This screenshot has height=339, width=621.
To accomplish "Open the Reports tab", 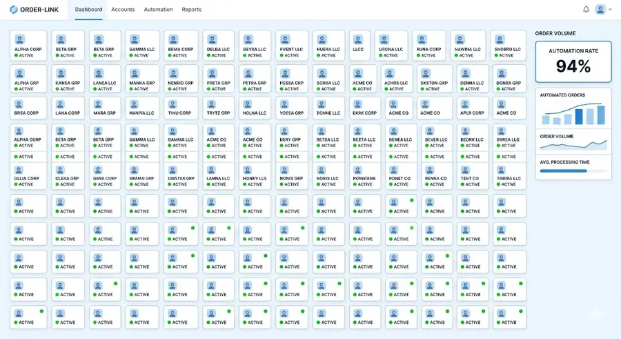I will coord(191,10).
